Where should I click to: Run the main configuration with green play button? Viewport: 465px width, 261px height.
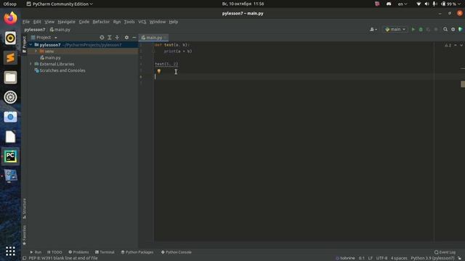(413, 29)
